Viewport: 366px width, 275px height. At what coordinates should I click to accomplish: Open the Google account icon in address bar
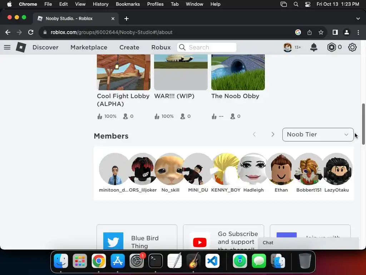click(298, 32)
